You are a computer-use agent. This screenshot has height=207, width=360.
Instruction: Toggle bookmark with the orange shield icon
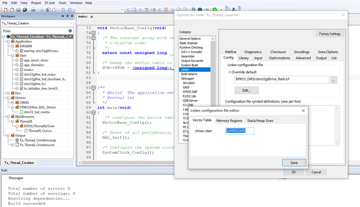point(166,10)
